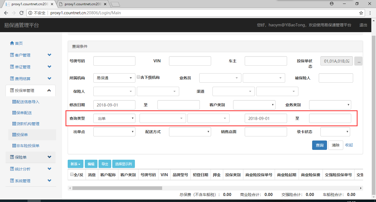Click the grid icon next to 贷款机构管理
This screenshot has height=202, width=376.
point(14,124)
